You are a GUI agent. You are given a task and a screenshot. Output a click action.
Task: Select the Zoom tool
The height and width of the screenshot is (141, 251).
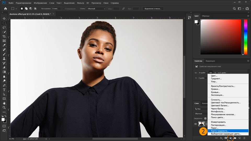point(4,108)
